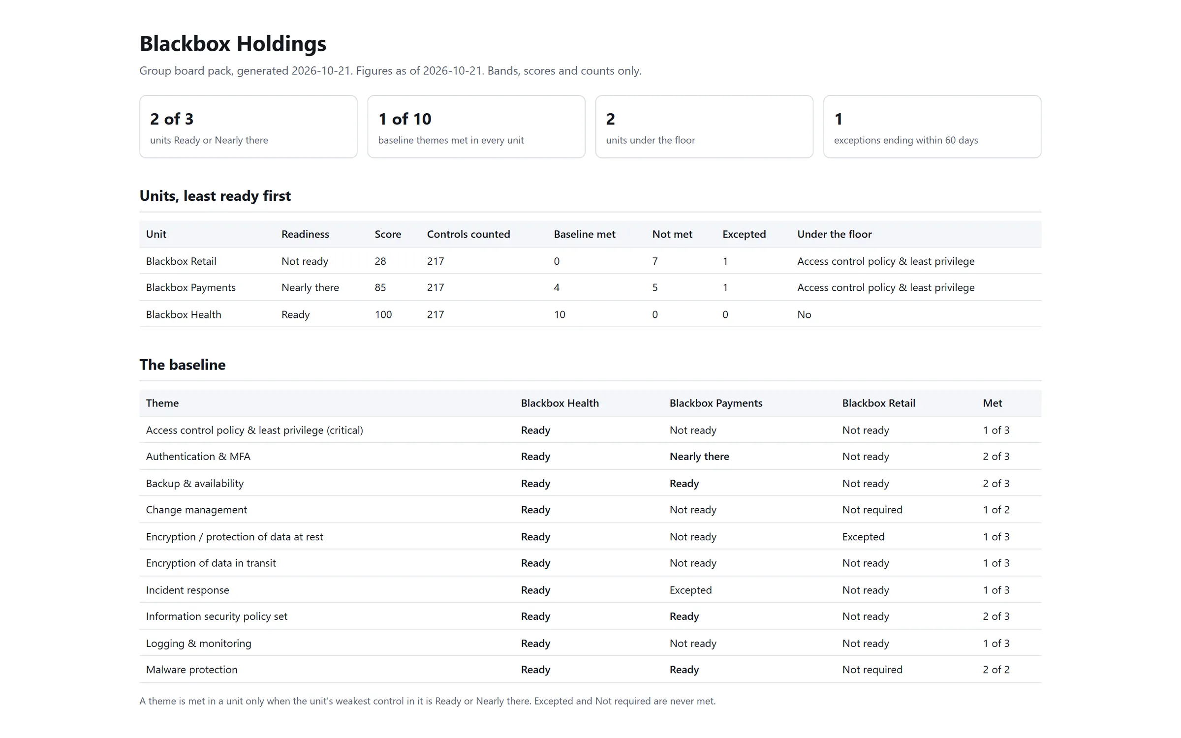1181x738 pixels.
Task: Click the 'Met' column header
Action: coord(993,403)
